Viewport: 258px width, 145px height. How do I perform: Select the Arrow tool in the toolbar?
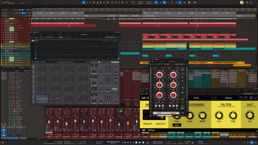84,3
